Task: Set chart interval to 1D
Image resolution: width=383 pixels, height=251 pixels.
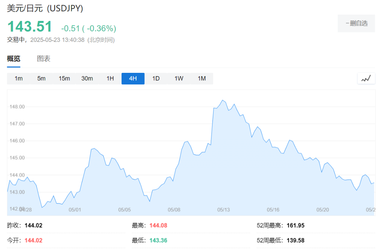Action: 156,78
